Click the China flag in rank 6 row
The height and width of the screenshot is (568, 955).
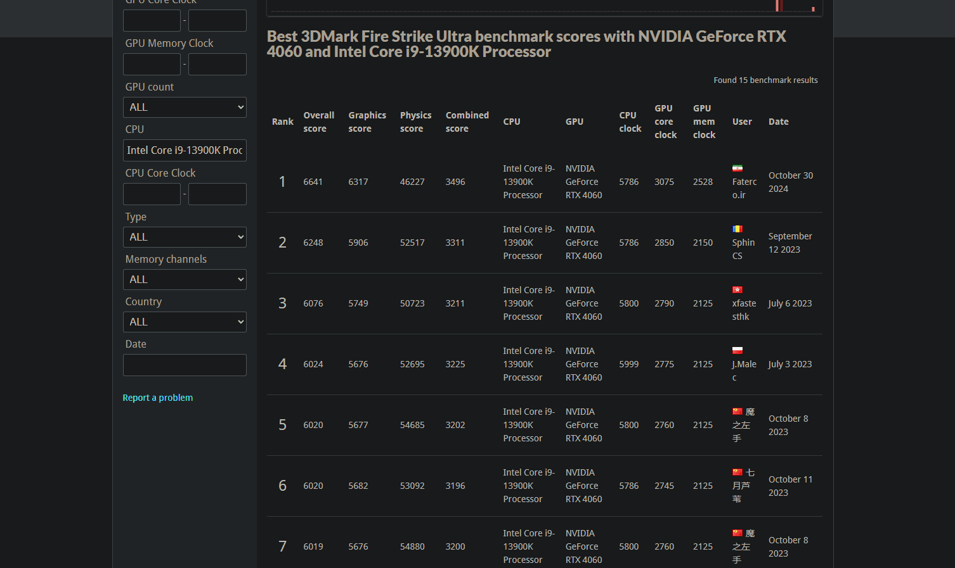click(x=737, y=472)
